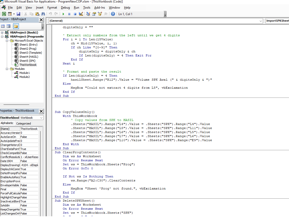Toggle Design Mode in the toolbar
This screenshot has height=217, width=289.
81,14
